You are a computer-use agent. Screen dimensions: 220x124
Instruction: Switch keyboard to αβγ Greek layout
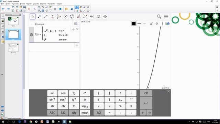pos(74,113)
